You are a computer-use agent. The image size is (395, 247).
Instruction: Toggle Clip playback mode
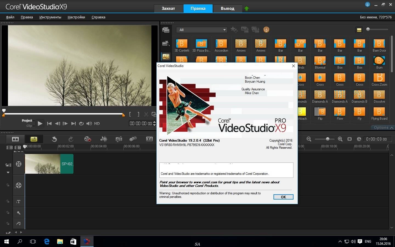pos(29,126)
